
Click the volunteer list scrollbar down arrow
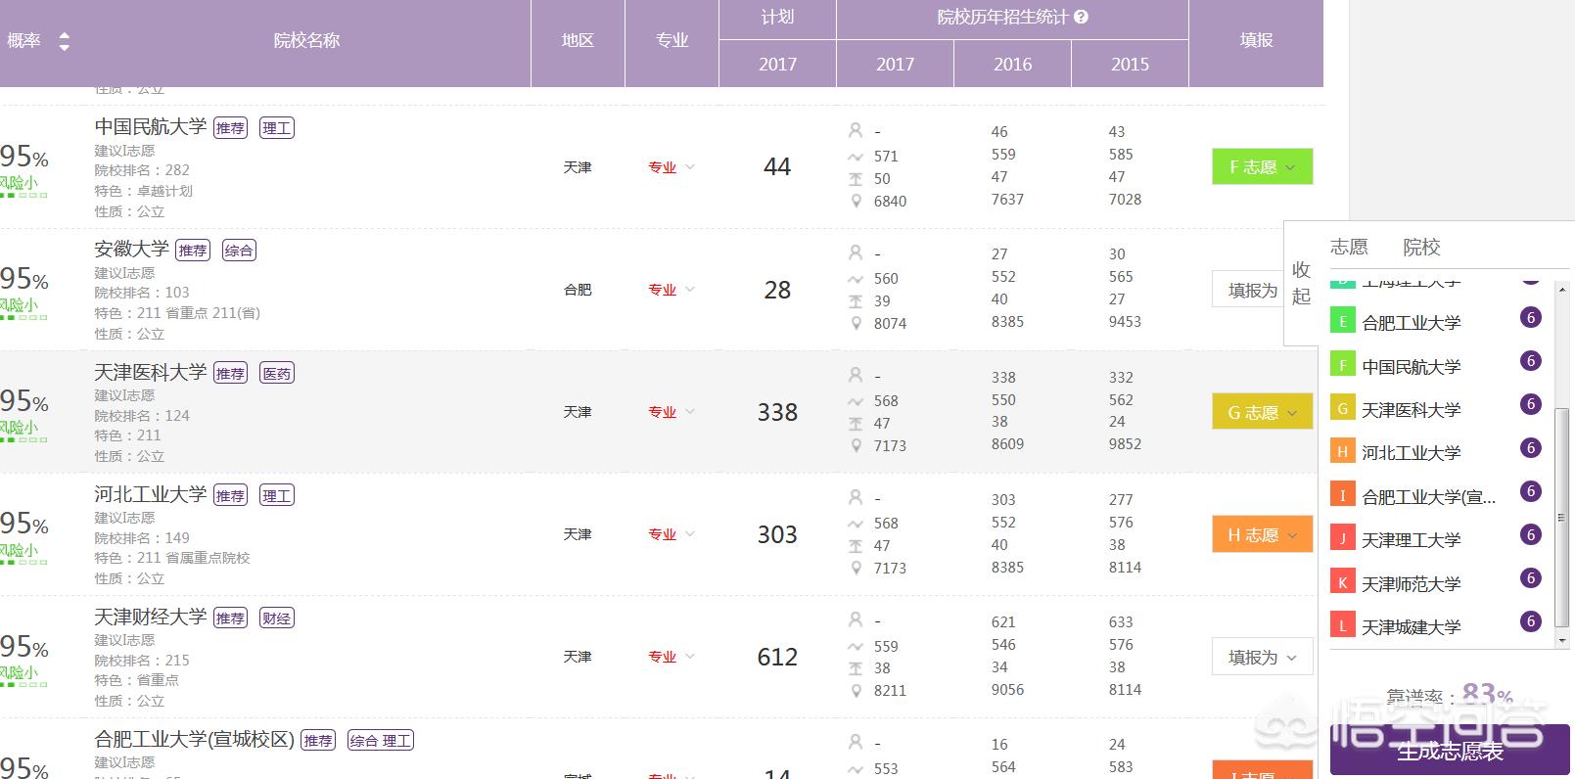pyautogui.click(x=1561, y=640)
